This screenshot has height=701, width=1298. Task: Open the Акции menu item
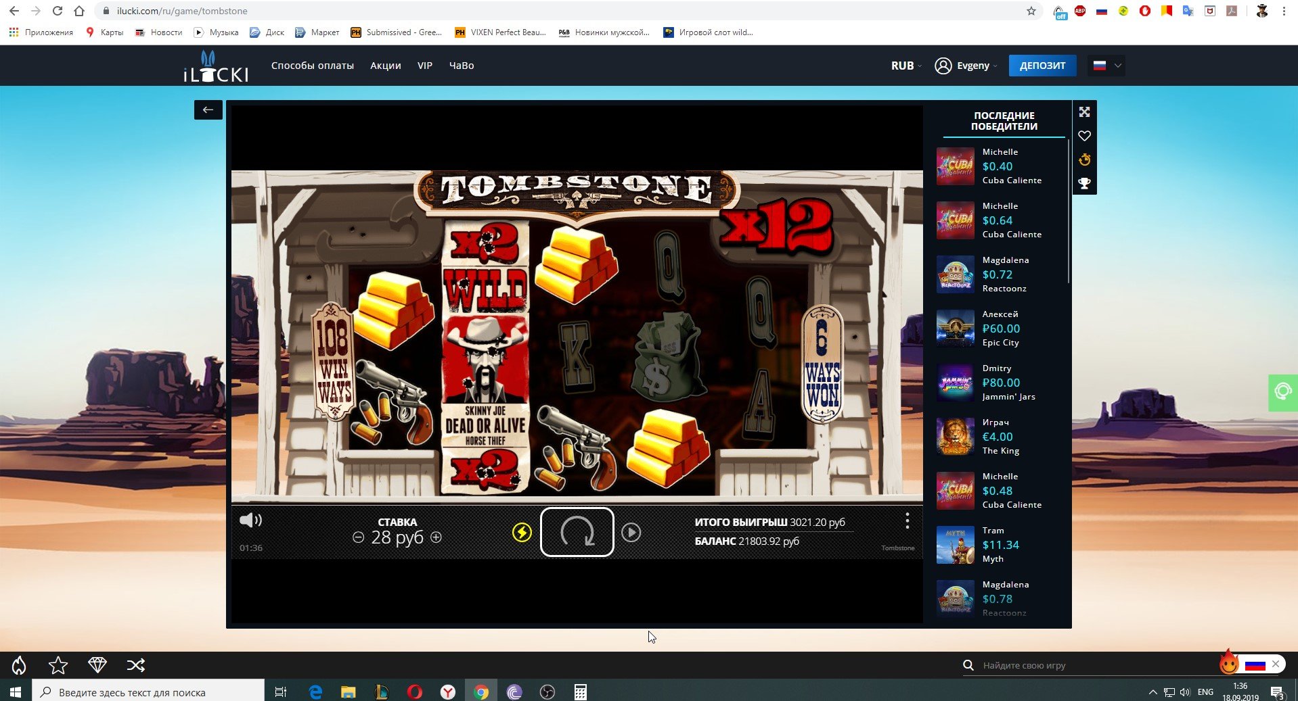point(385,66)
